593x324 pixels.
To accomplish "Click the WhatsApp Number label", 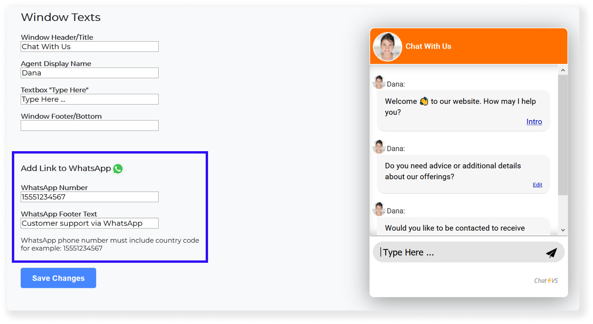I will coord(54,188).
